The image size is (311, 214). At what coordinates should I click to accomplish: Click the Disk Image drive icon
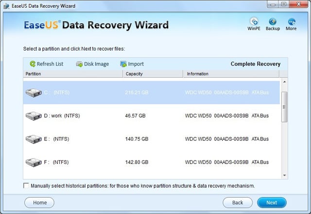point(79,64)
